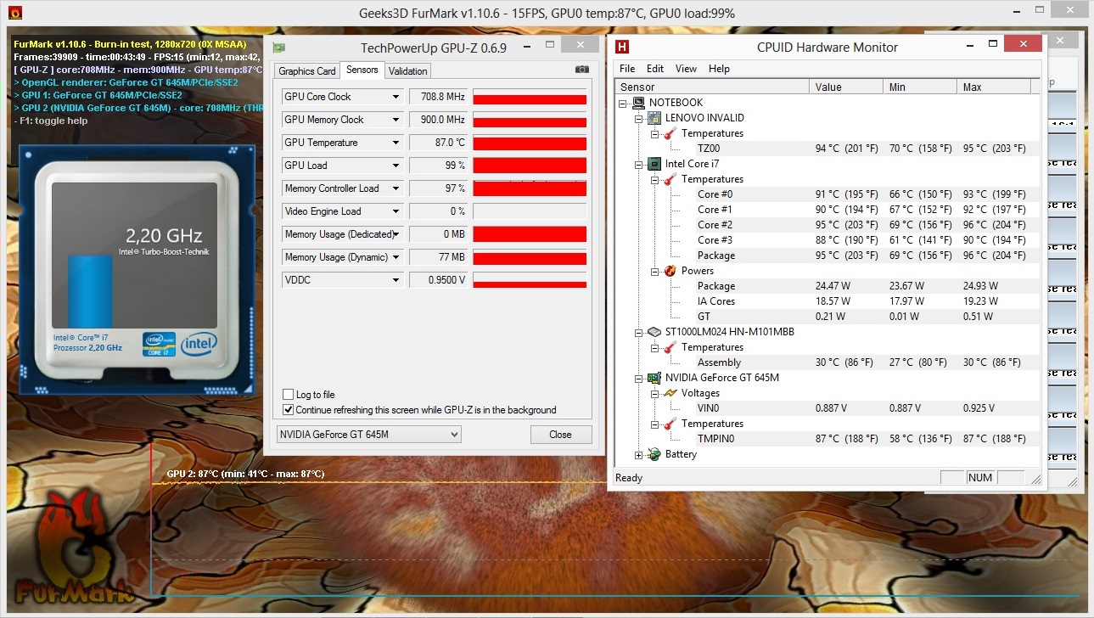
Task: Collapse the LENOVO INVALID node
Action: coord(638,119)
